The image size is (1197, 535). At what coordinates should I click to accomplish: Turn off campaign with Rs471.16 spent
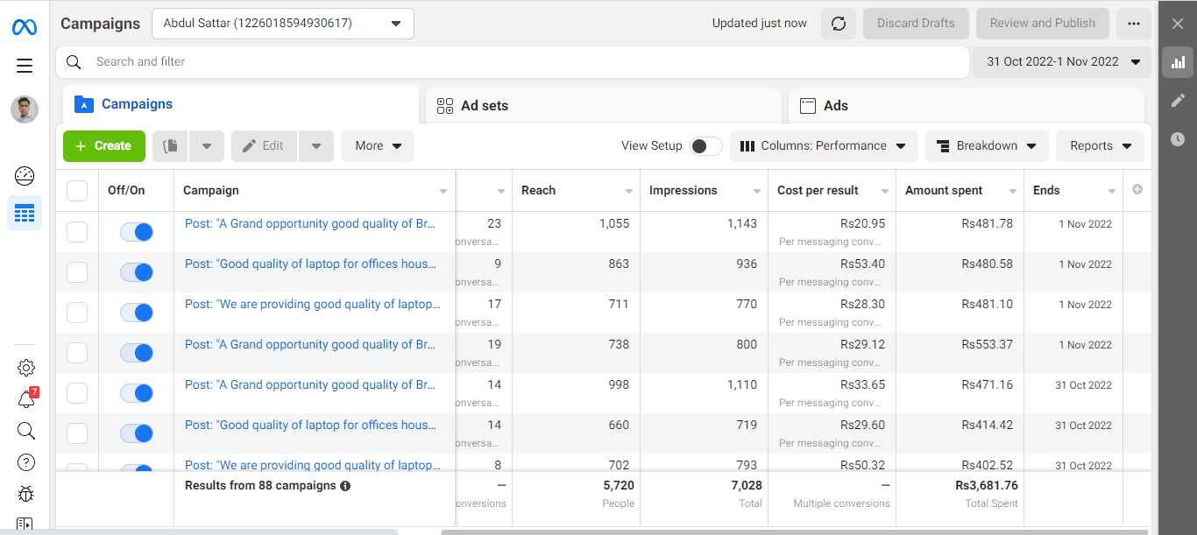pos(137,393)
